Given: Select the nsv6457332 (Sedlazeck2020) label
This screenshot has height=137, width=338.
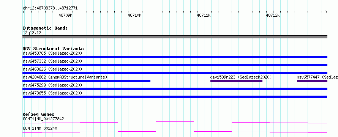Looking at the screenshot, I should pyautogui.click(x=52, y=61).
